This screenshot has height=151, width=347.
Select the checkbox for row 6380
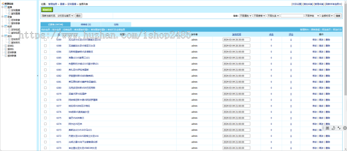point(45,88)
